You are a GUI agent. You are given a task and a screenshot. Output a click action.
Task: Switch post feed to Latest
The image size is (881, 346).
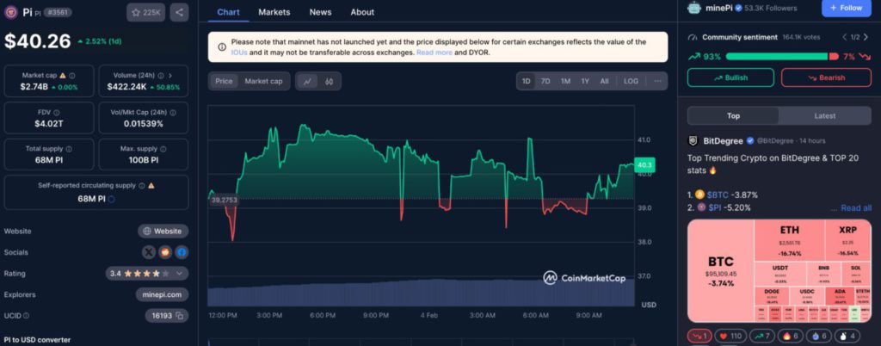[825, 115]
